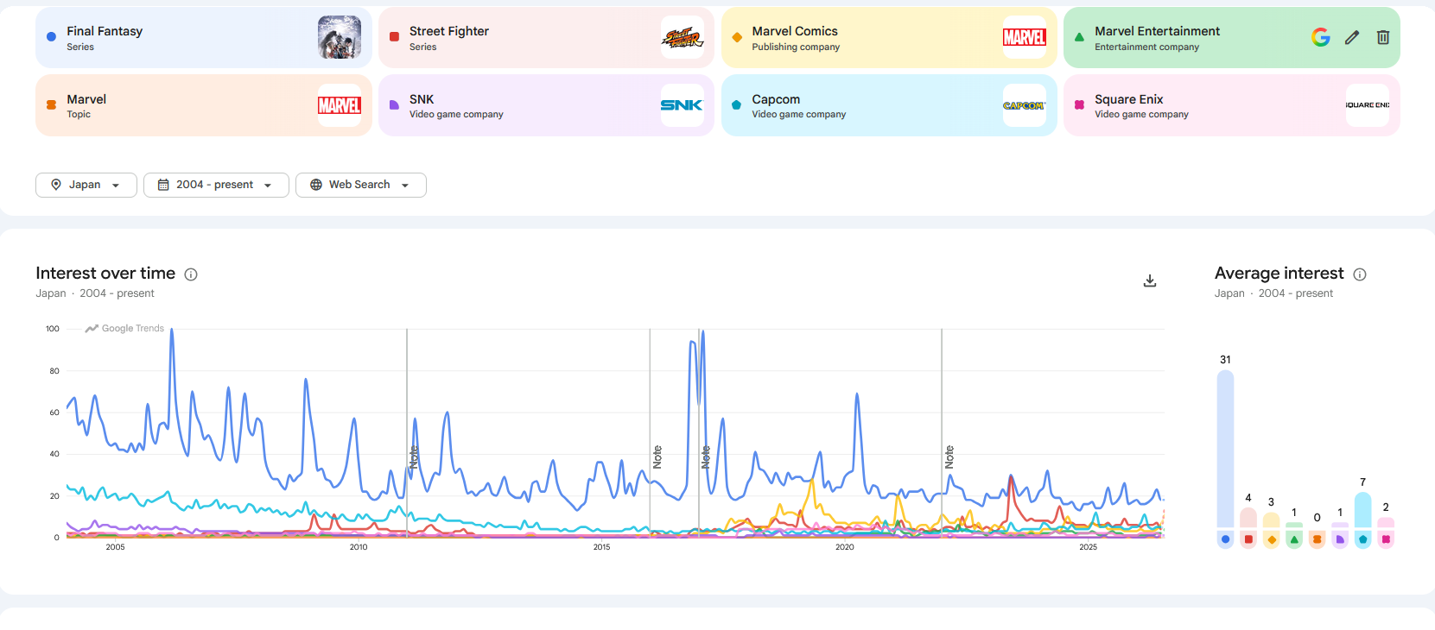Click the "Interest over time" heading
The width and height of the screenshot is (1435, 630).
105,274
